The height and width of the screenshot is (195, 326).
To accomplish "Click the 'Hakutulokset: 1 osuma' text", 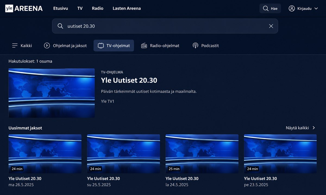I will click(x=30, y=61).
